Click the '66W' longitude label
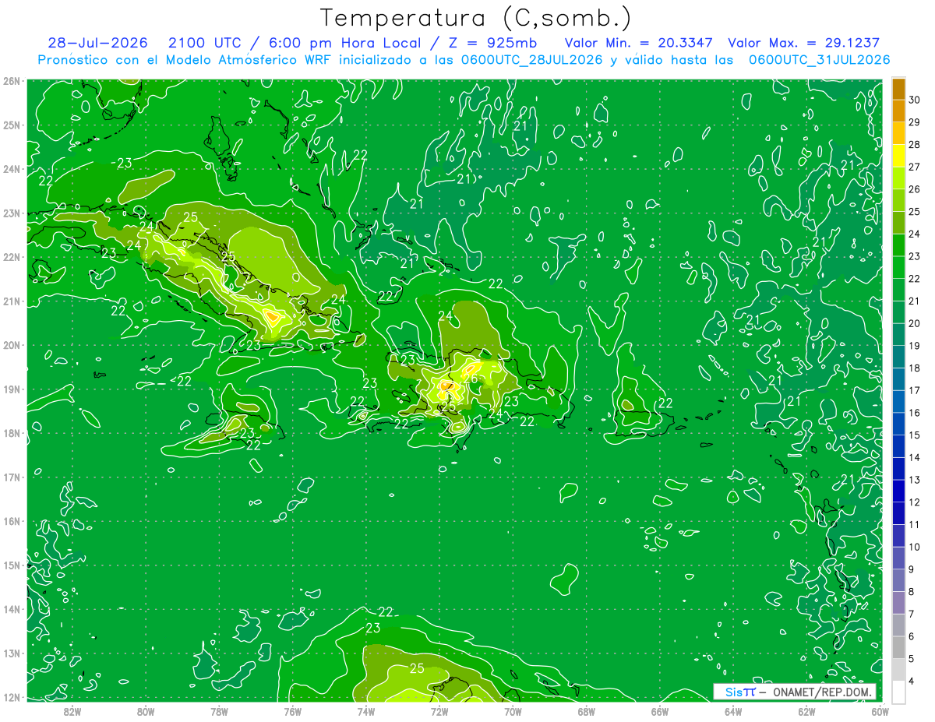935x722 pixels. (x=659, y=710)
